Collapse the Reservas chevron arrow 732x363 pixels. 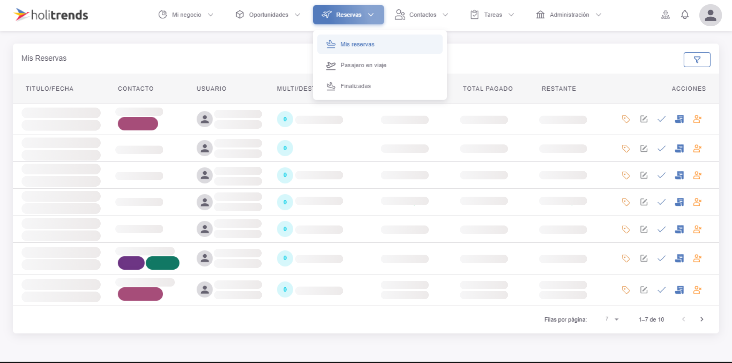(x=371, y=15)
